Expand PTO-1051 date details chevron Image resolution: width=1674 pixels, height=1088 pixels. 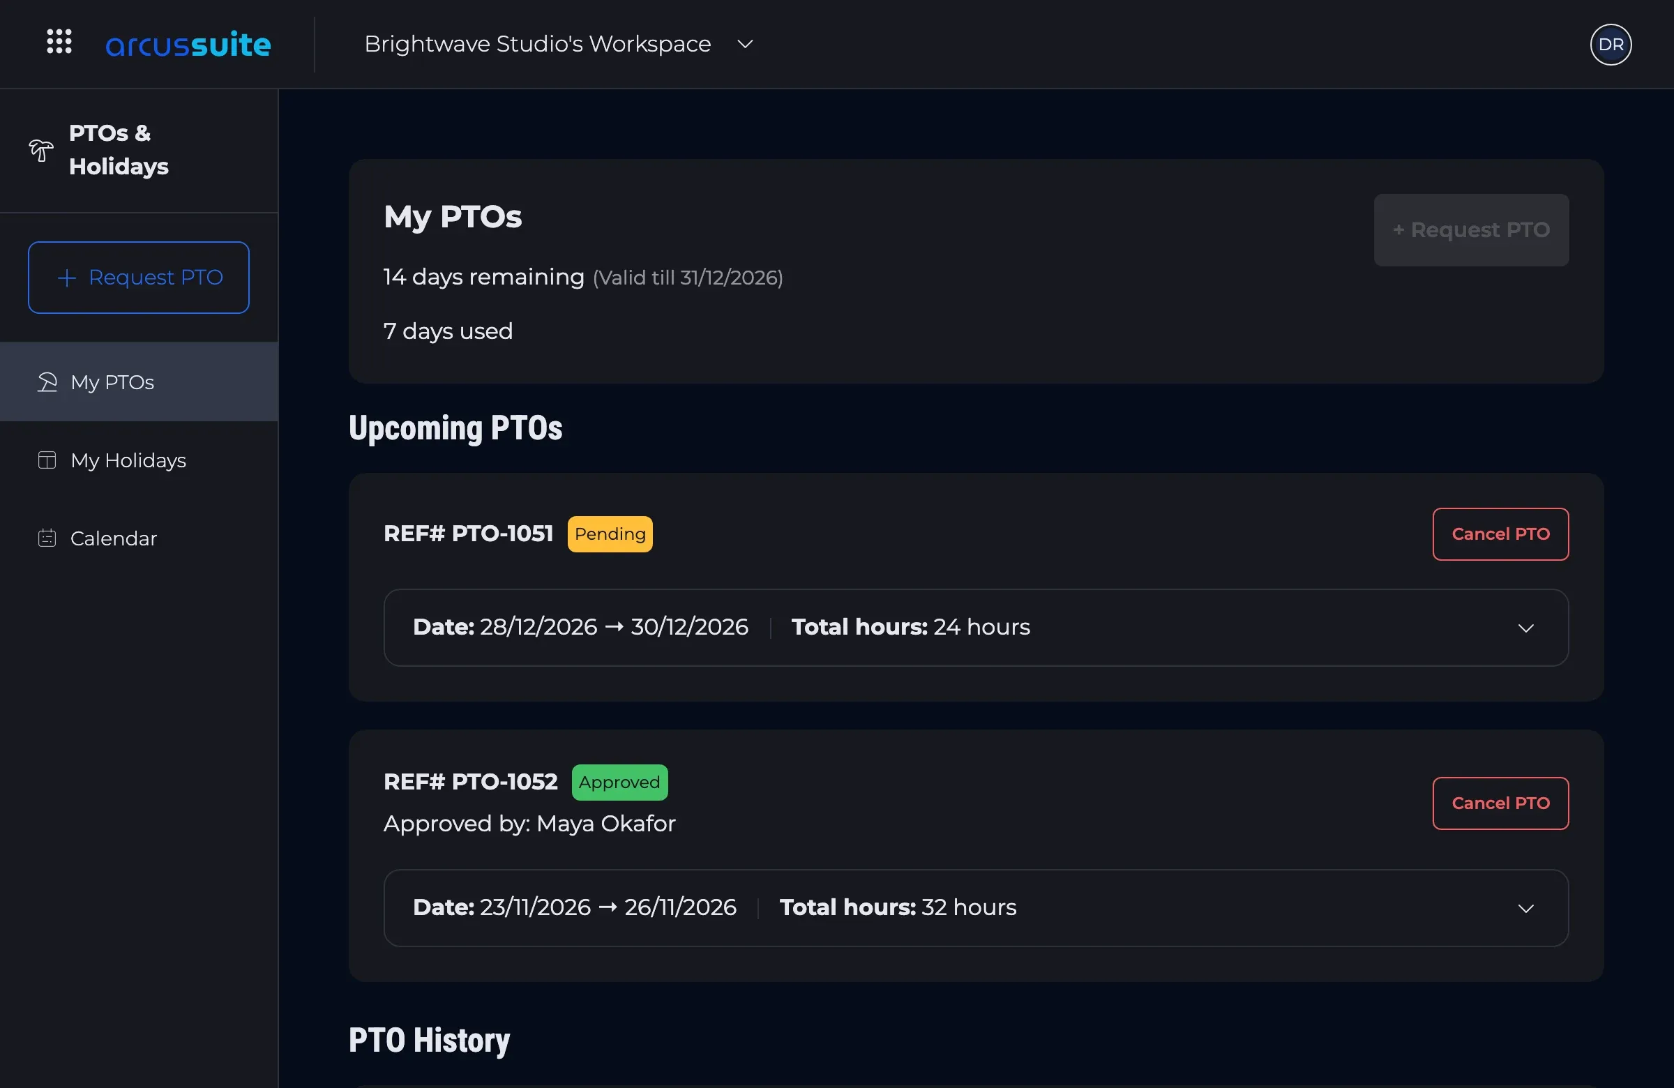(x=1525, y=628)
